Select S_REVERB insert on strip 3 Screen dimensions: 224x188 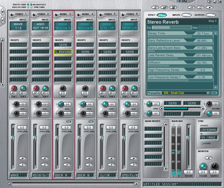(63, 52)
